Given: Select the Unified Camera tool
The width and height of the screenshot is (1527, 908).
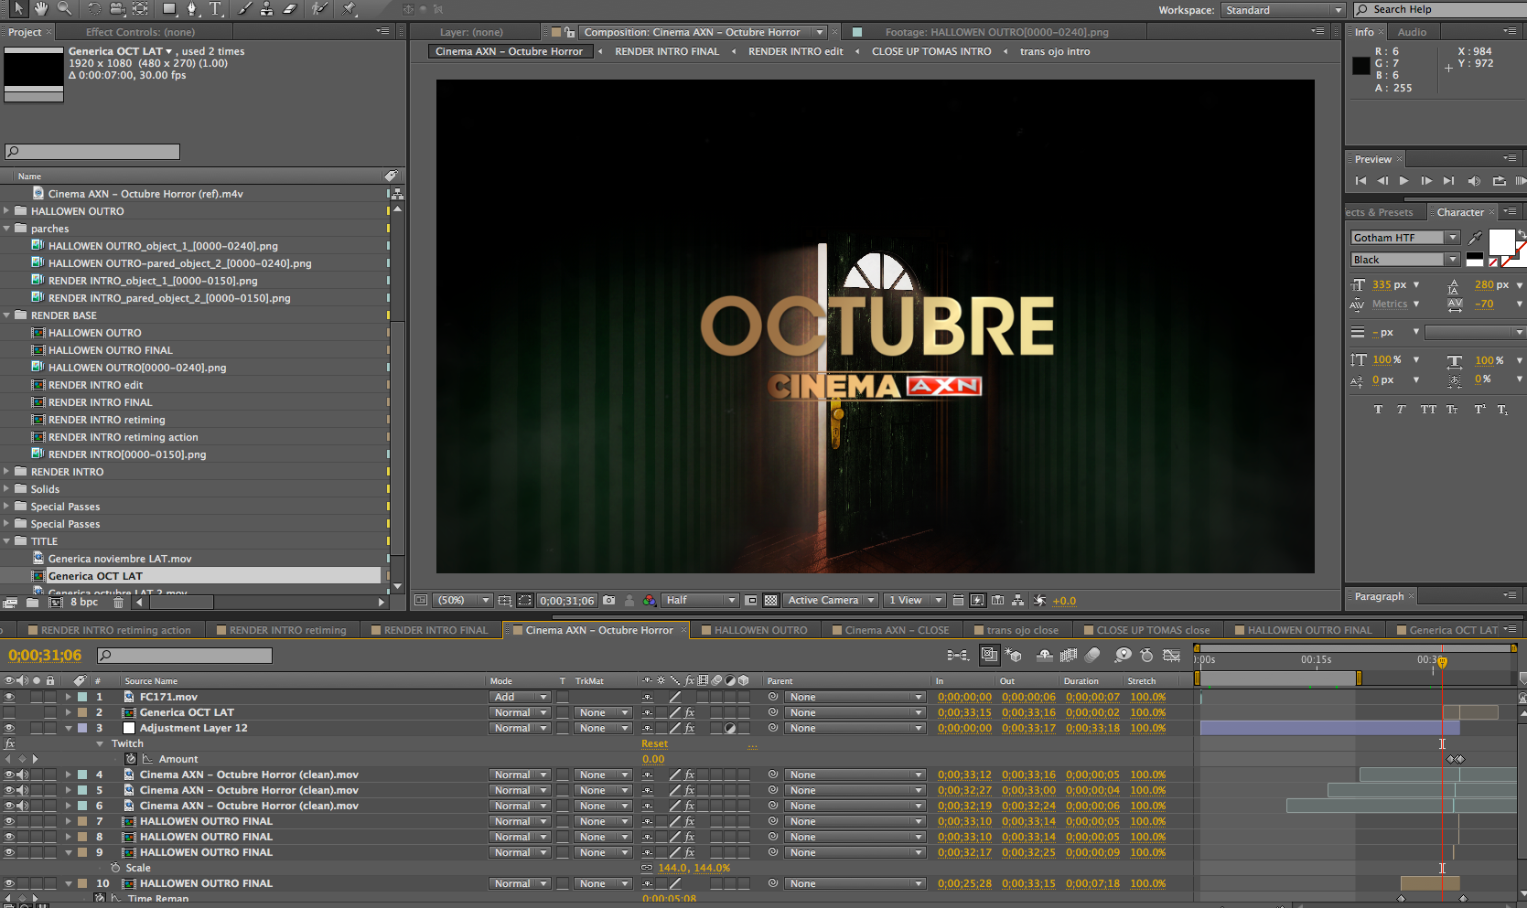Looking at the screenshot, I should pyautogui.click(x=117, y=8).
